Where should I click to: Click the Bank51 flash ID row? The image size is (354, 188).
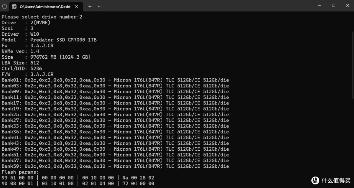click(x=115, y=155)
